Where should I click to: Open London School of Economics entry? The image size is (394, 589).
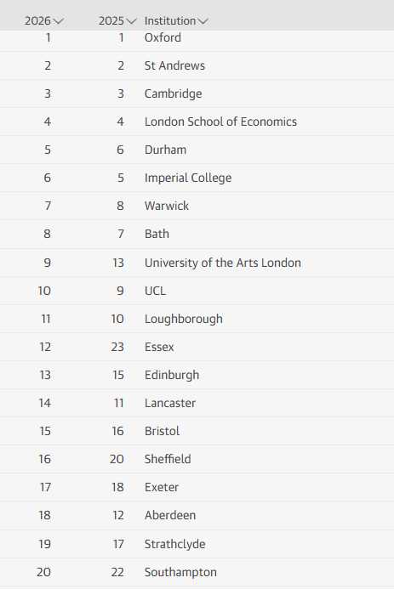tap(220, 122)
